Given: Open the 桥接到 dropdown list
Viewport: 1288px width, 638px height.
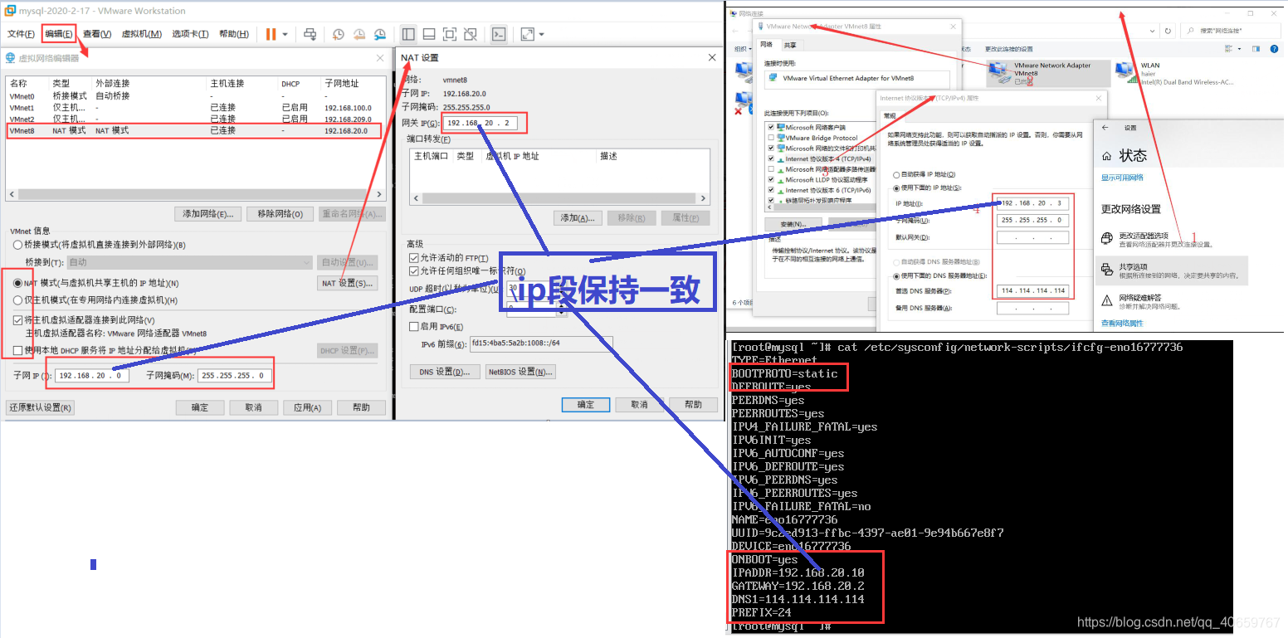Looking at the screenshot, I should 189,262.
